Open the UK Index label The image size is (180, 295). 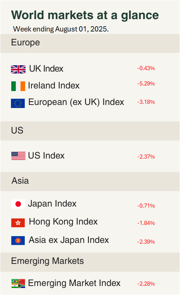[x=46, y=69]
